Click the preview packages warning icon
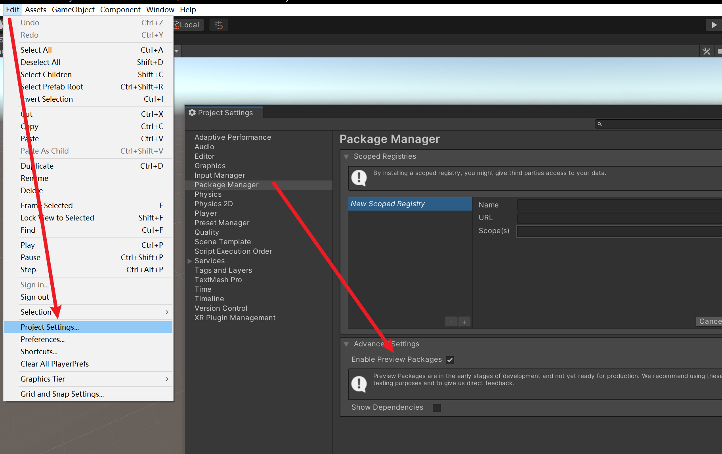Screen dimensions: 722x454 point(359,384)
